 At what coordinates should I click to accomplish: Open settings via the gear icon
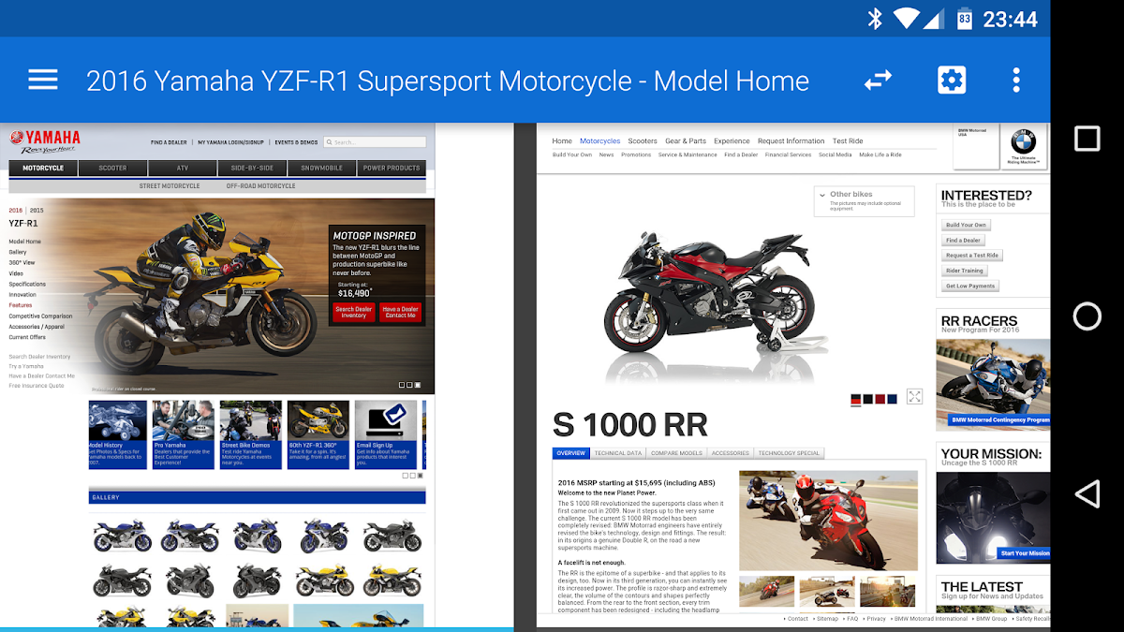pos(952,80)
